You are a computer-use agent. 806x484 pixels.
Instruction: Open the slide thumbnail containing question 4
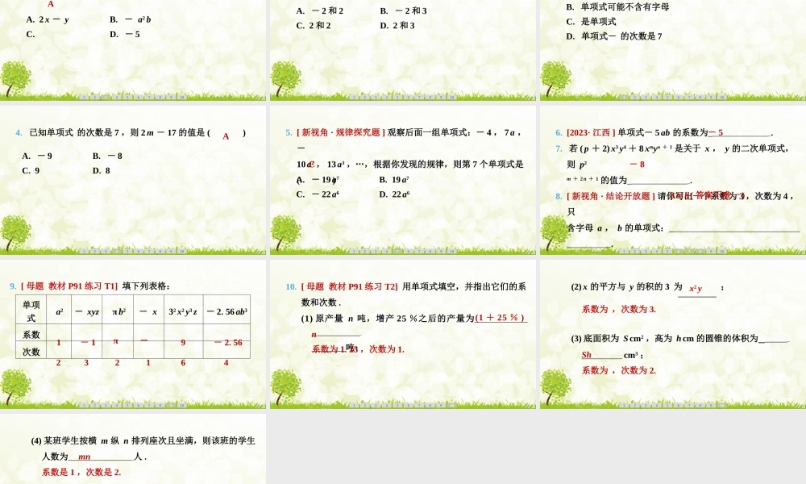[133, 180]
